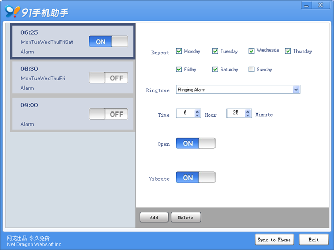Image resolution: width=334 pixels, height=250 pixels.
Task: Turn off the 06:25 alarm switch
Action: click(x=109, y=42)
